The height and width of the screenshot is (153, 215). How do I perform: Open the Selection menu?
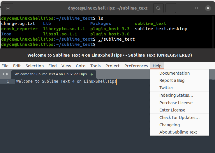(x=35, y=66)
